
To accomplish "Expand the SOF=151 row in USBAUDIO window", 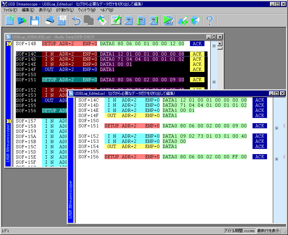I will (x=214, y=82).
